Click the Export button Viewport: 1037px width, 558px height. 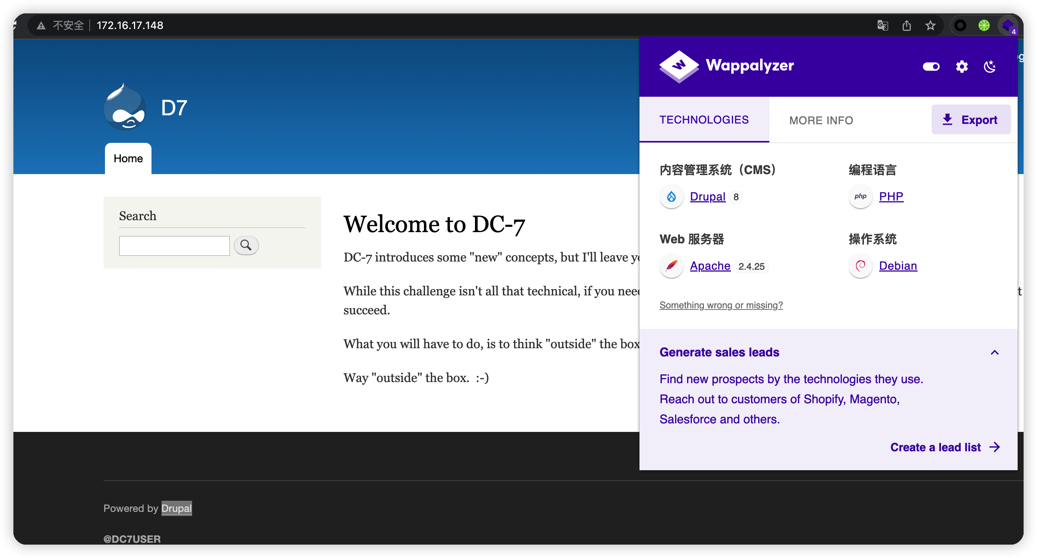click(x=971, y=120)
